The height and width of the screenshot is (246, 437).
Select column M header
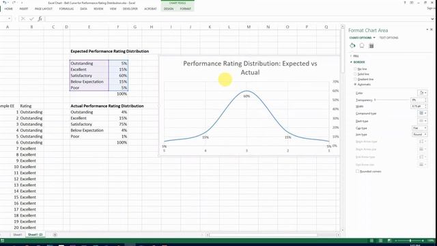pyautogui.click(x=249, y=27)
